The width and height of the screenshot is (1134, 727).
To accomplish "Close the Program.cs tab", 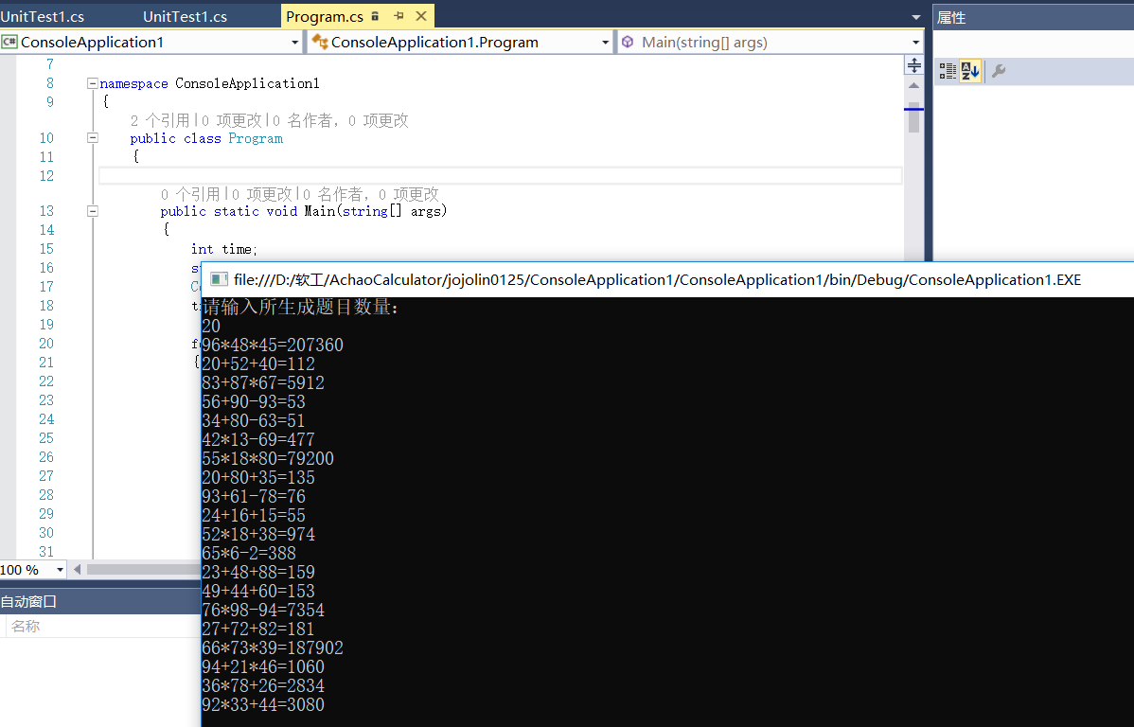I will 421,16.
